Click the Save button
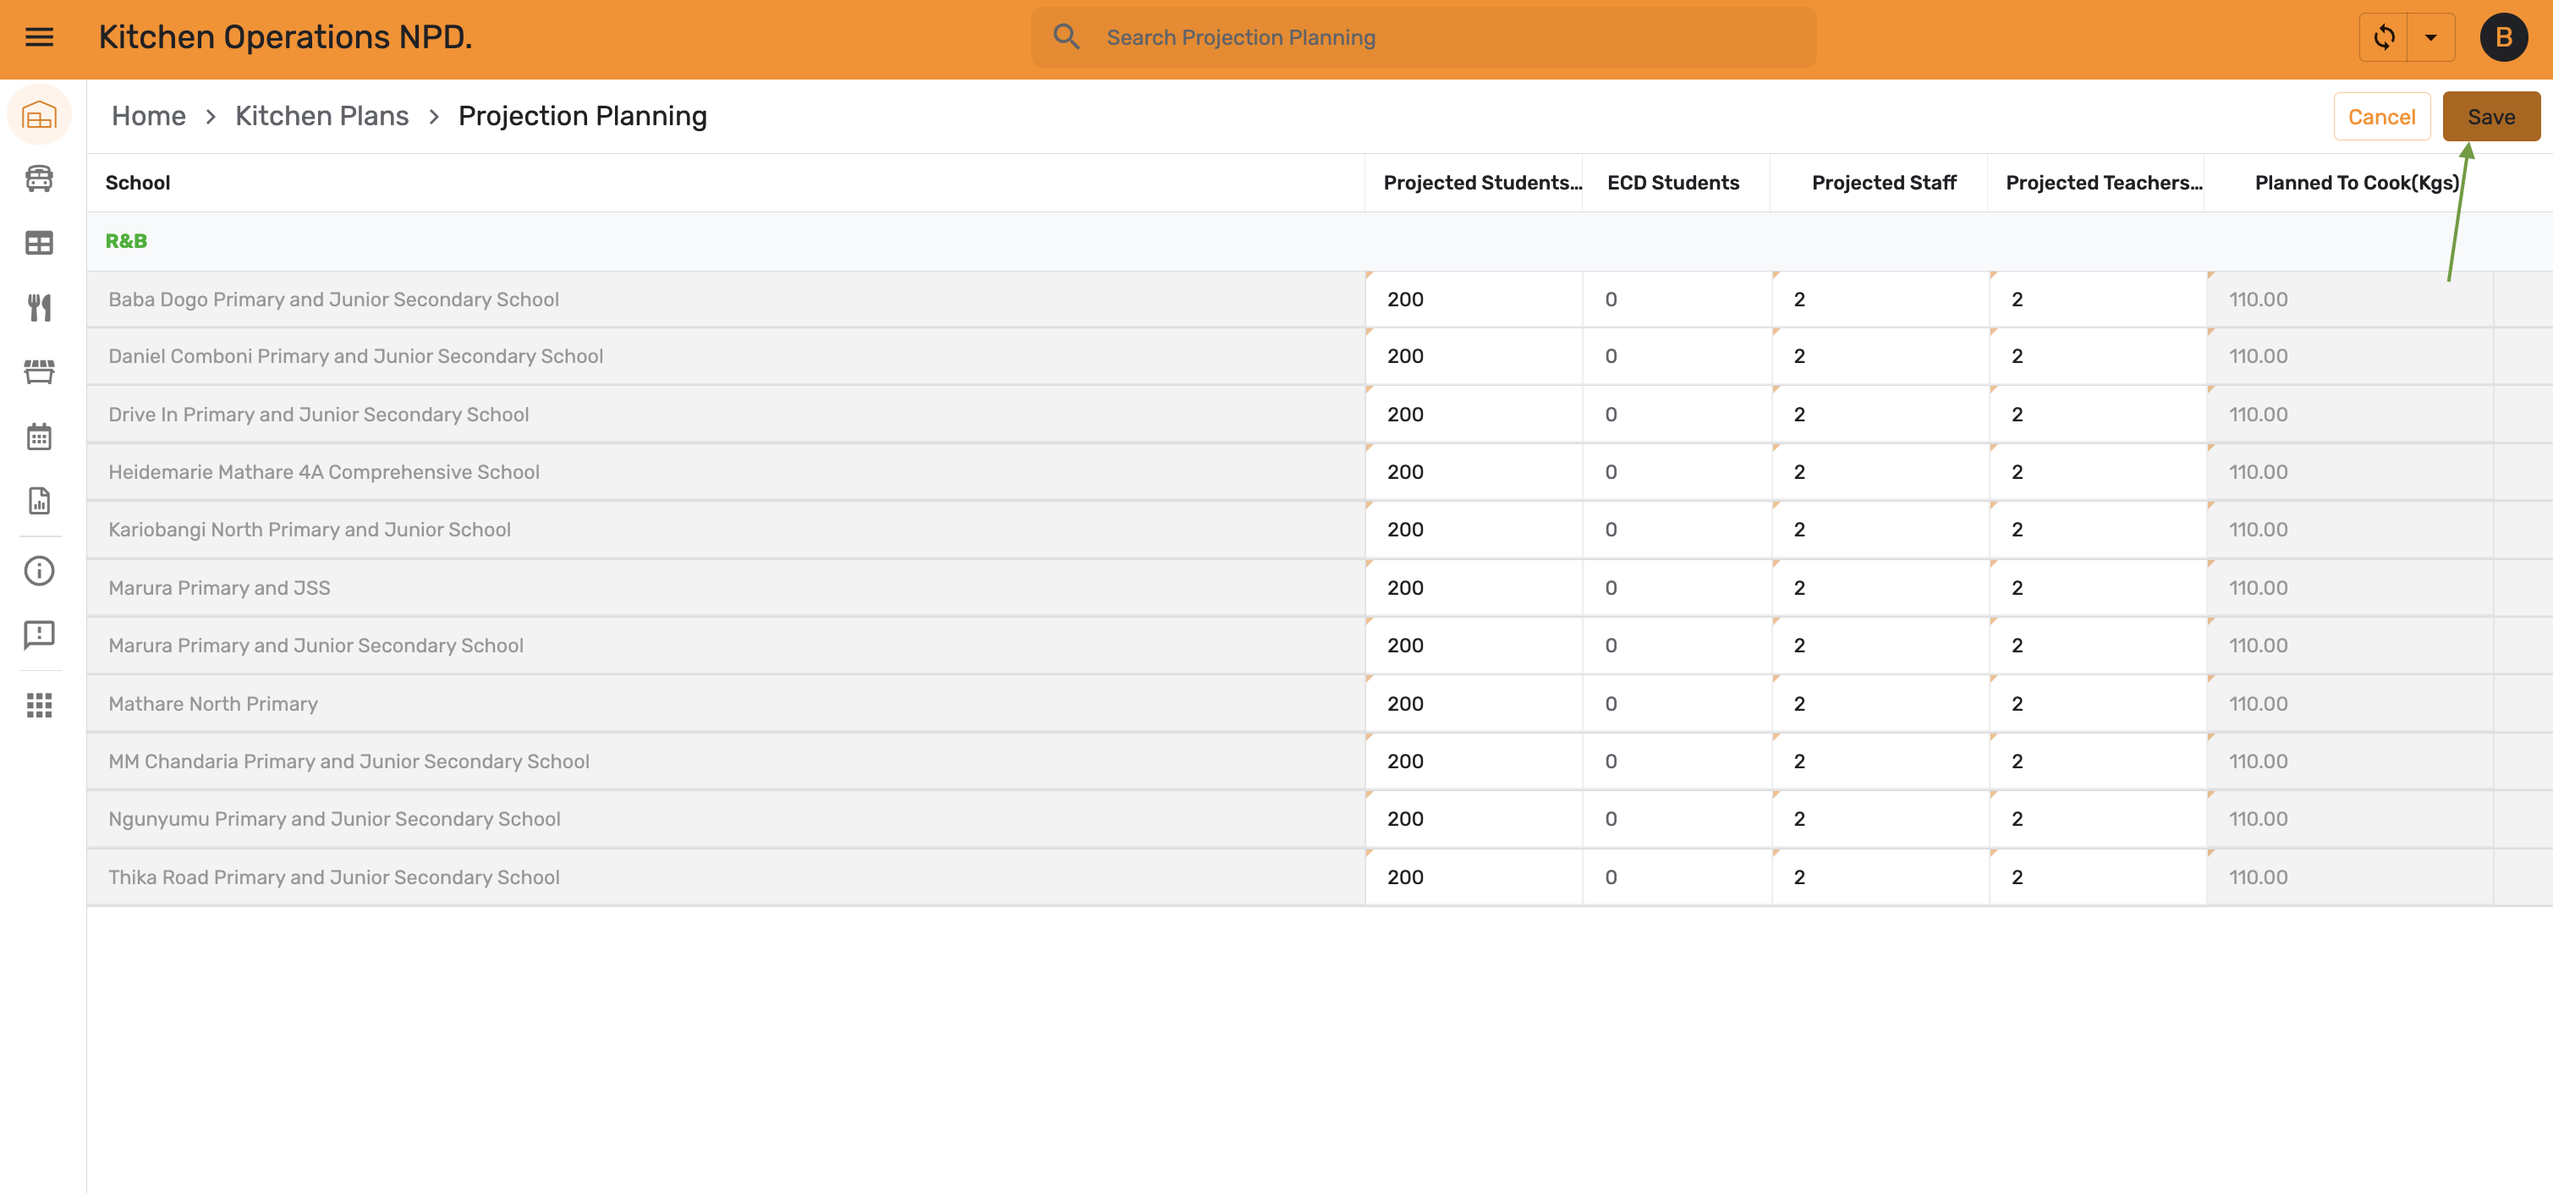Viewport: 2553px width, 1193px height. pyautogui.click(x=2490, y=117)
